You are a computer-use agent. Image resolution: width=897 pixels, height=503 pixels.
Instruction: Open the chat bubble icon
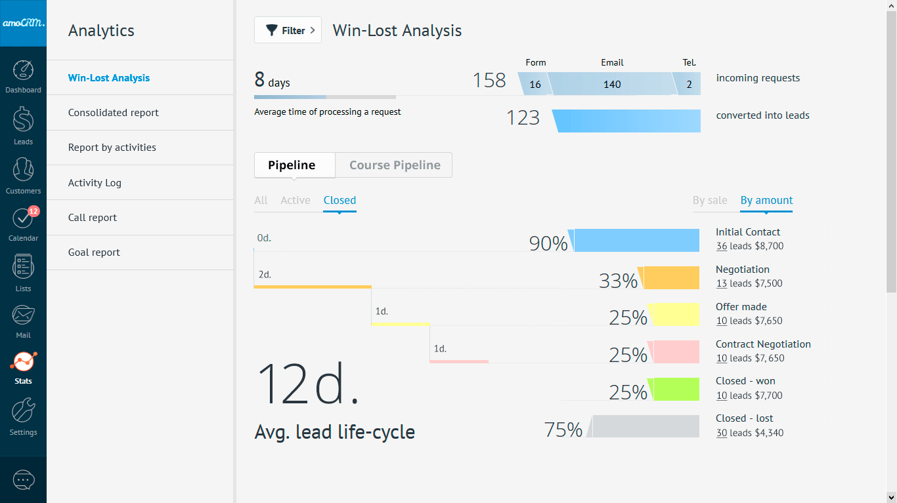pos(23,480)
